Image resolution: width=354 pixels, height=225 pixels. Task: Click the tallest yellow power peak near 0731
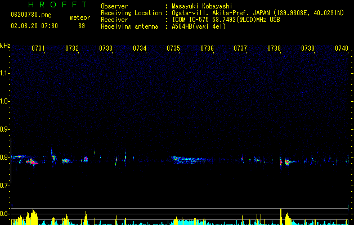[33, 217]
